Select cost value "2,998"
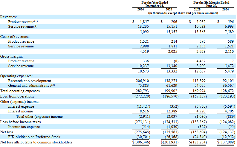Viewport: 237px width, 147px height. pos(144,46)
